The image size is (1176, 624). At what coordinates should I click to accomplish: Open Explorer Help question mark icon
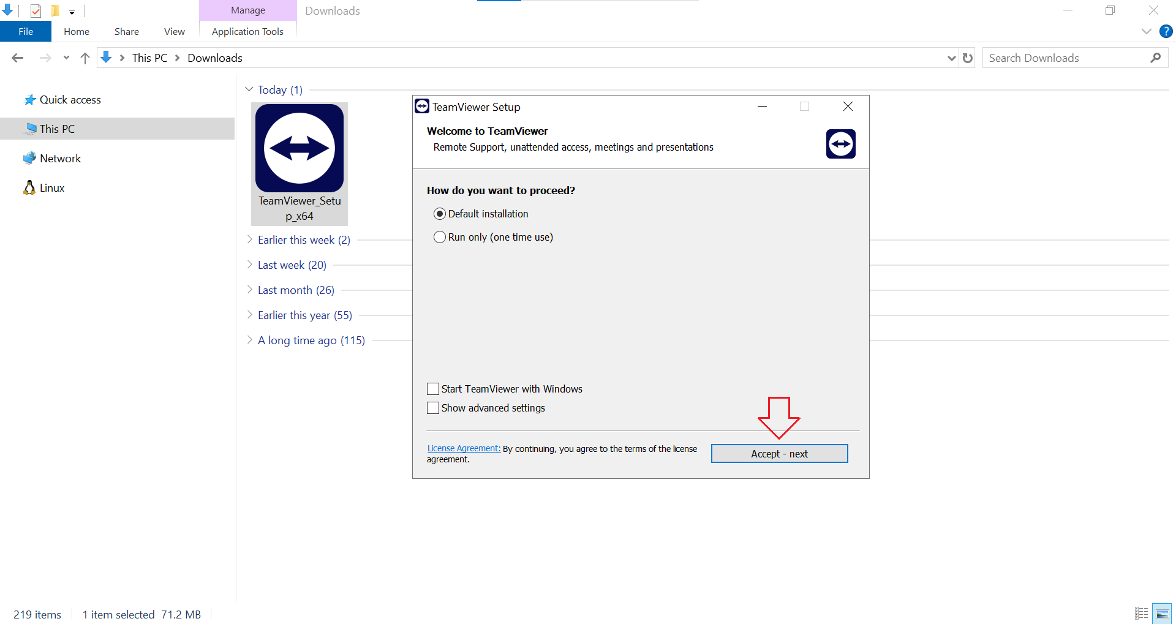[x=1166, y=31]
